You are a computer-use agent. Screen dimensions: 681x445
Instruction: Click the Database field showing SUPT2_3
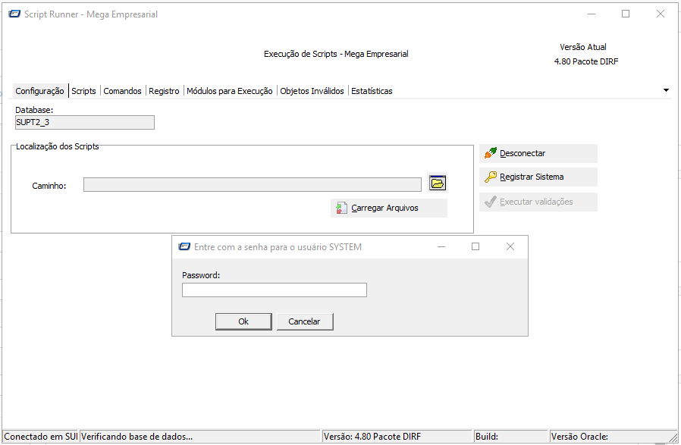tap(85, 122)
